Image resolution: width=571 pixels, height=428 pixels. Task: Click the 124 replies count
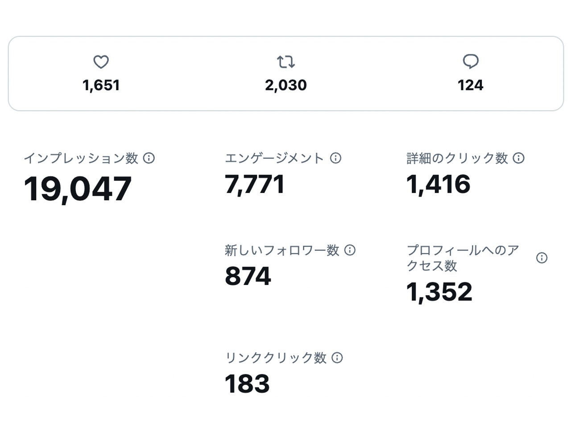coord(471,85)
